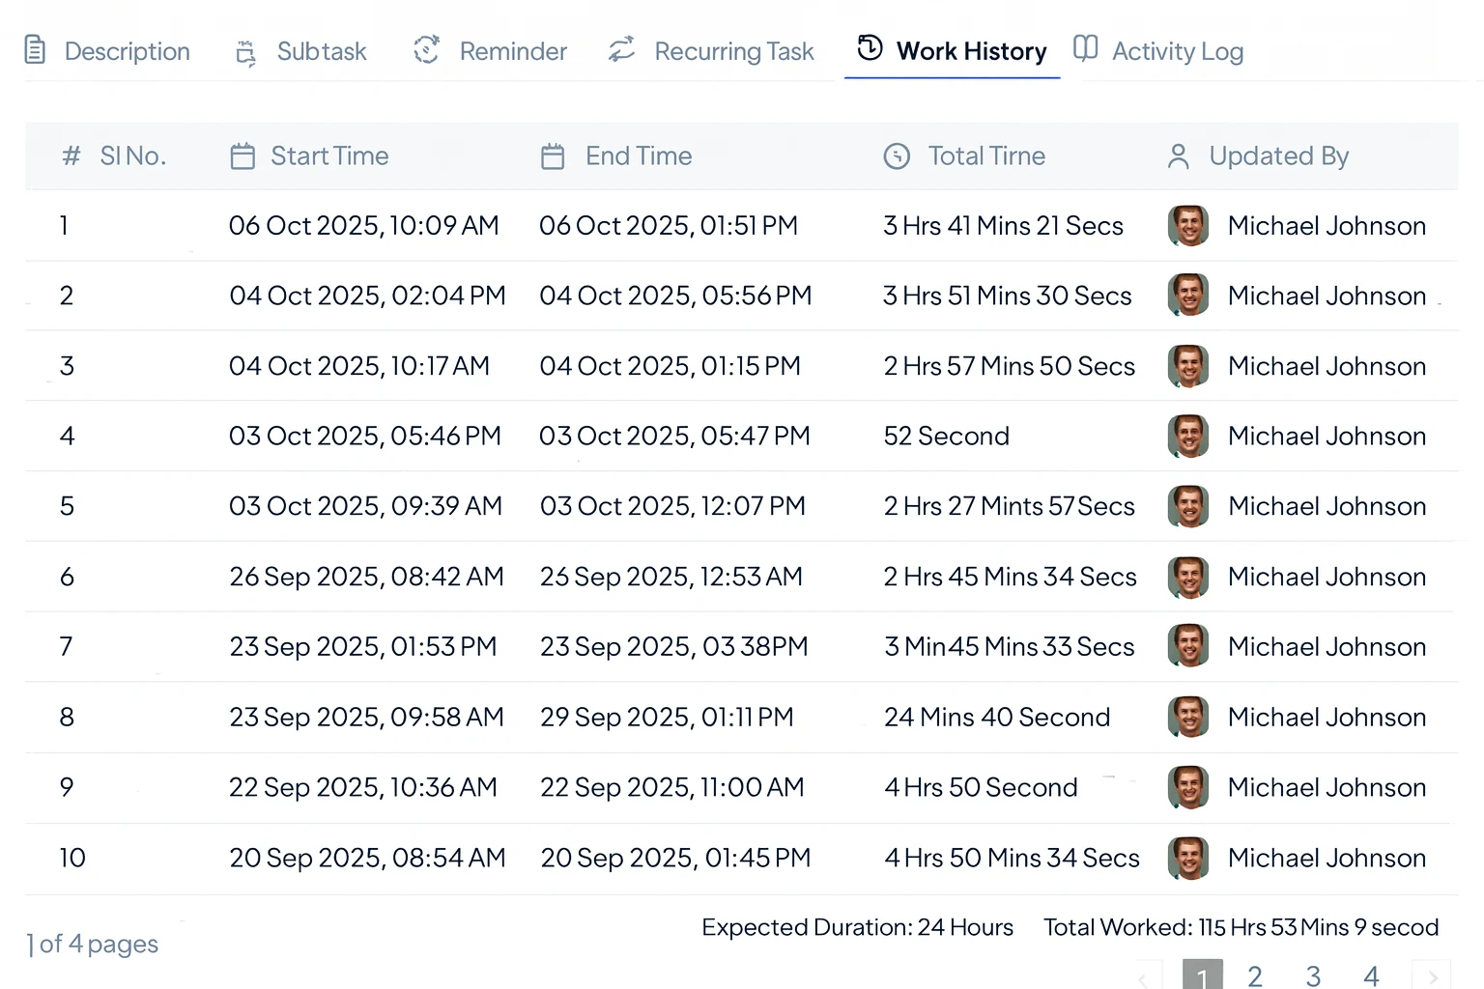Select the Recurring Task tab
1484x989 pixels.
[712, 51]
